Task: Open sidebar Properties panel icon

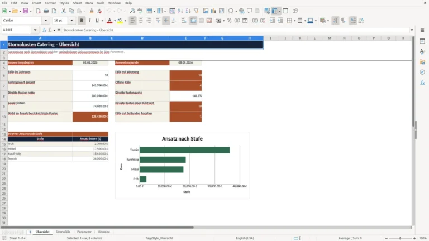Action: point(422,41)
